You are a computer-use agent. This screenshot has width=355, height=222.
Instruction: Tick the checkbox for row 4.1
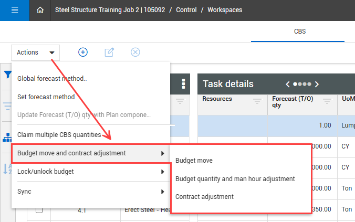(39, 210)
